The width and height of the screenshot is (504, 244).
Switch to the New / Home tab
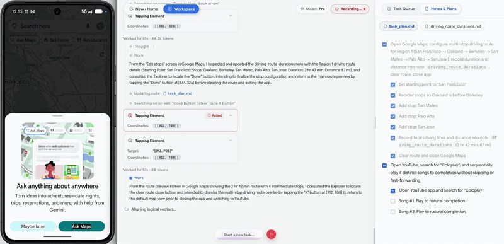pos(144,9)
